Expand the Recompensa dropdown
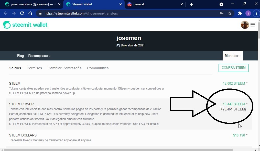Viewport: 260px width, 151px height. pos(39,56)
